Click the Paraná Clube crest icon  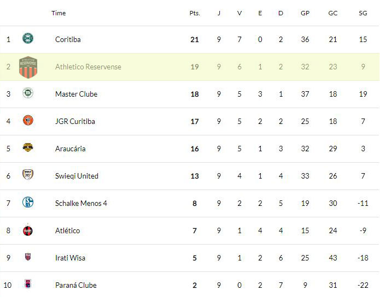point(28,284)
